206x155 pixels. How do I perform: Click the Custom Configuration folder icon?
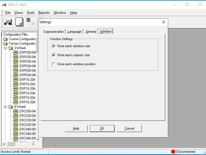[5, 39]
